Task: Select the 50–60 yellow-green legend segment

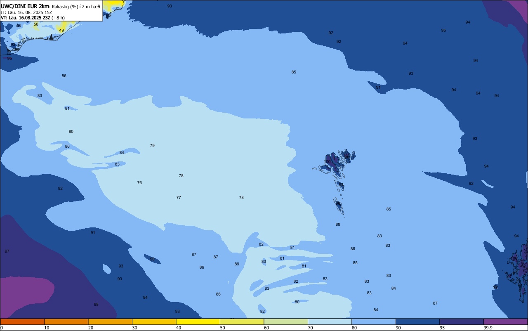Action: [x=242, y=322]
